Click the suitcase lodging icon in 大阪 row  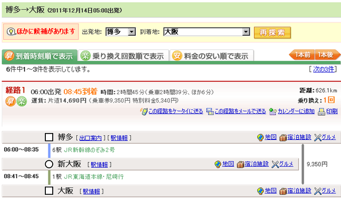click(283, 191)
